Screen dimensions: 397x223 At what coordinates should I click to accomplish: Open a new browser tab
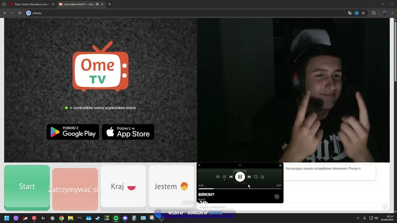coord(109,4)
